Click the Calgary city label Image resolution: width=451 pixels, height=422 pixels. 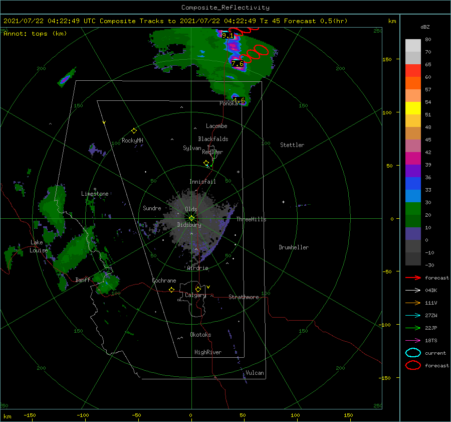point(195,295)
